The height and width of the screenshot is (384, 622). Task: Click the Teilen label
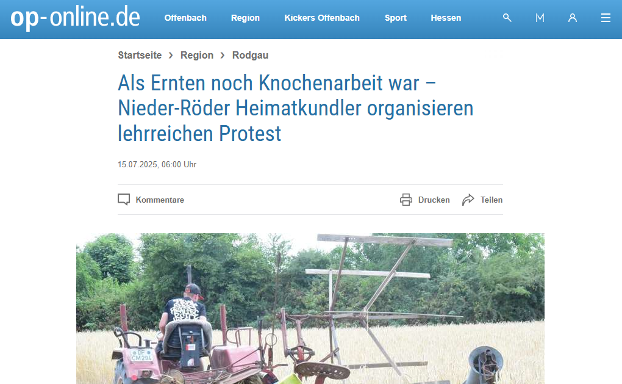[x=492, y=200]
